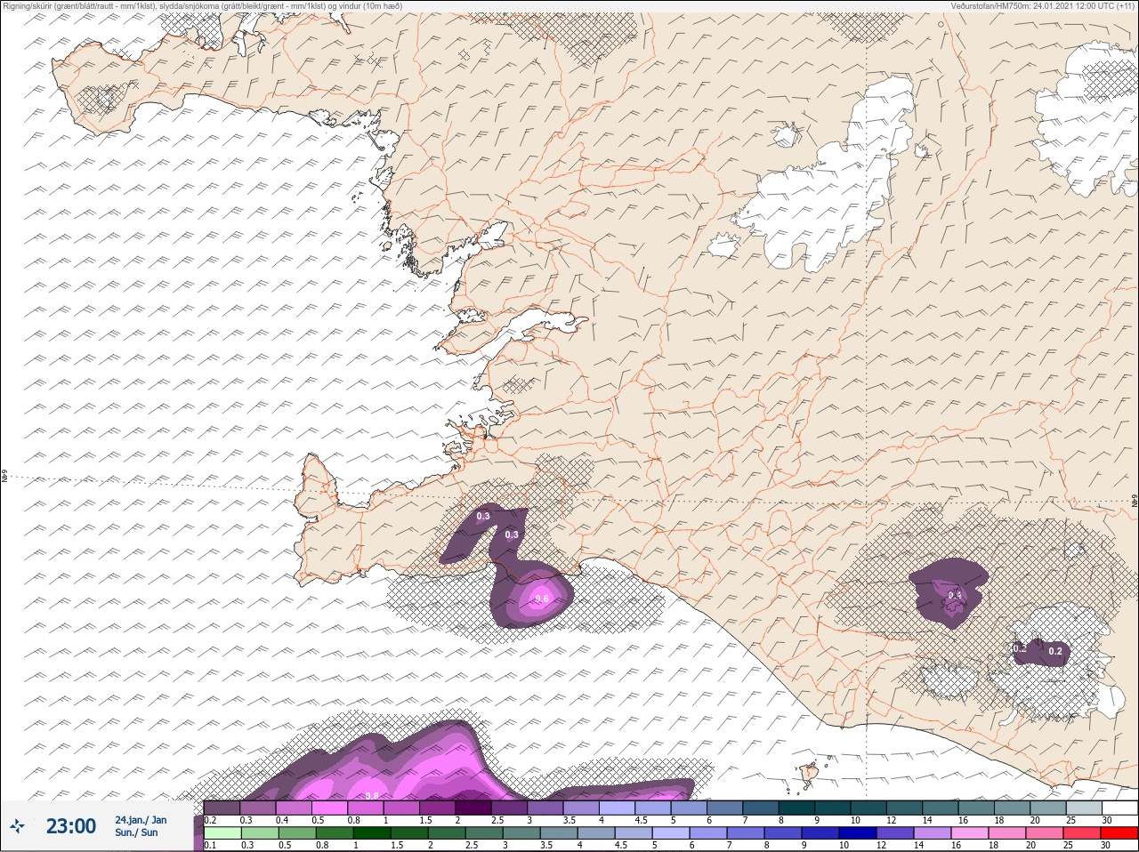Click the '24.jan./ Jan' date label
This screenshot has height=852, width=1139.
141,820
